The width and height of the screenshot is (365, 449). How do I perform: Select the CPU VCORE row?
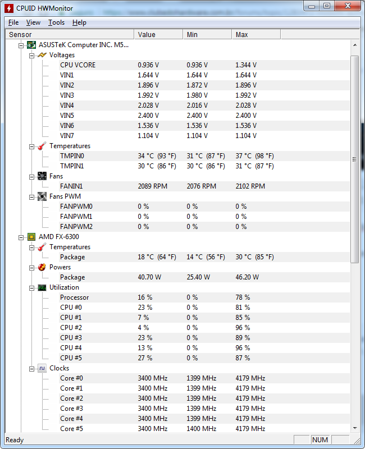pyautogui.click(x=204, y=65)
